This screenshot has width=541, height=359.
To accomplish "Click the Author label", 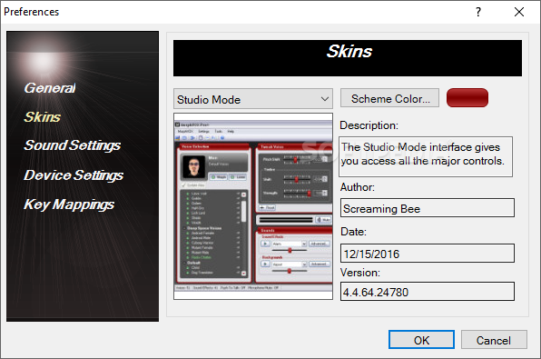I will point(358,187).
